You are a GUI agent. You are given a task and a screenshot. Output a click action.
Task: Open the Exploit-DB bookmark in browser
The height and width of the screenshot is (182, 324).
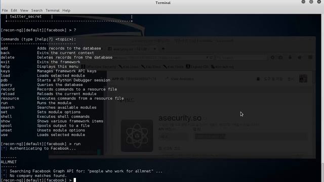[x=197, y=67]
